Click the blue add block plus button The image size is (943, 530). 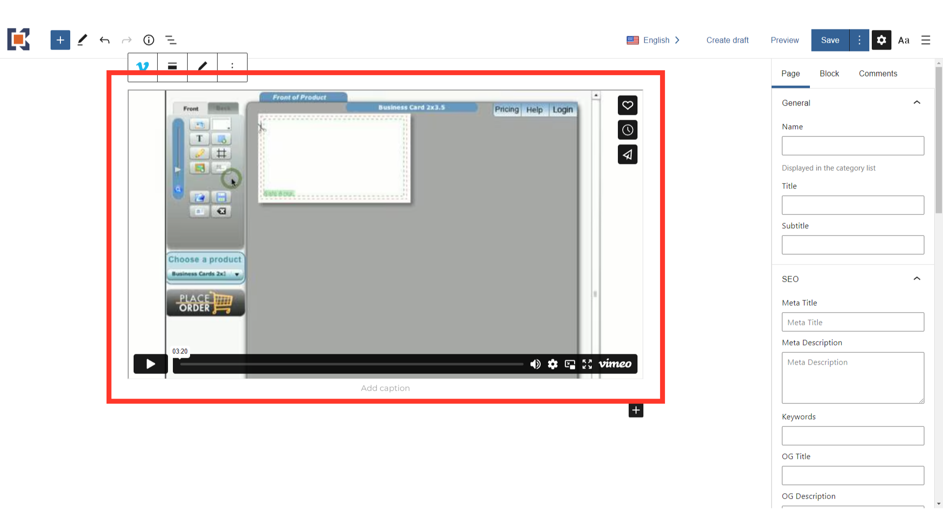pos(60,40)
